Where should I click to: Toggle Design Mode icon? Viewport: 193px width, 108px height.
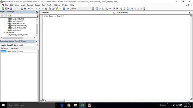tap(46, 9)
